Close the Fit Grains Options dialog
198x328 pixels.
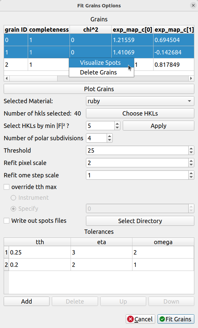coord(193,5)
